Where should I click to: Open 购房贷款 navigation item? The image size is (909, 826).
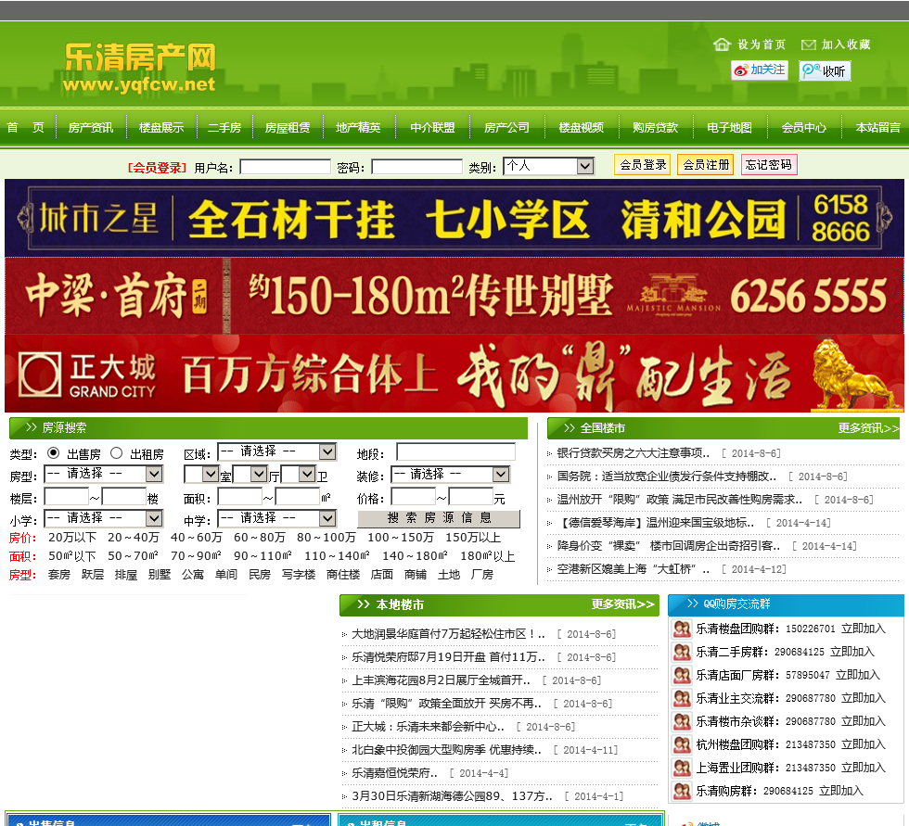click(x=655, y=127)
